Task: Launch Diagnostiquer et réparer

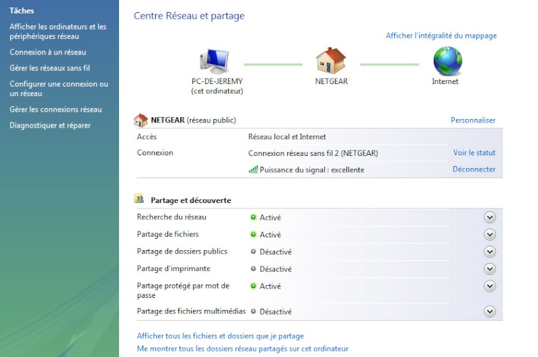Action: coord(50,125)
